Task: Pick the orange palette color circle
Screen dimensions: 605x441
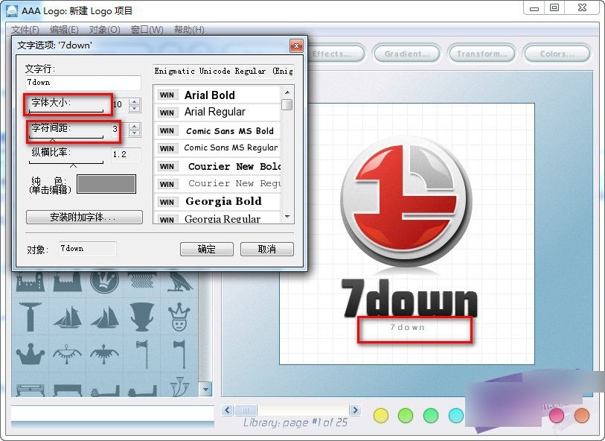Action: [x=581, y=416]
